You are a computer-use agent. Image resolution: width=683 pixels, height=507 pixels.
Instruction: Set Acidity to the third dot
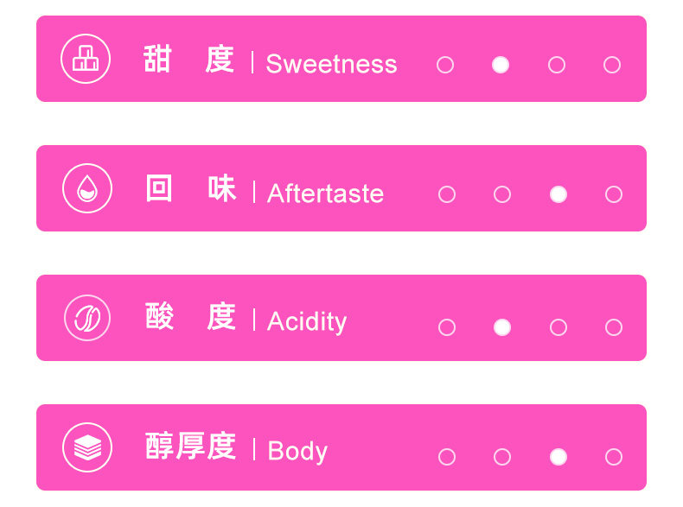tap(559, 327)
